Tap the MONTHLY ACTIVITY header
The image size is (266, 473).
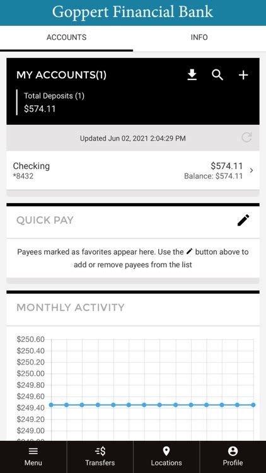click(70, 307)
